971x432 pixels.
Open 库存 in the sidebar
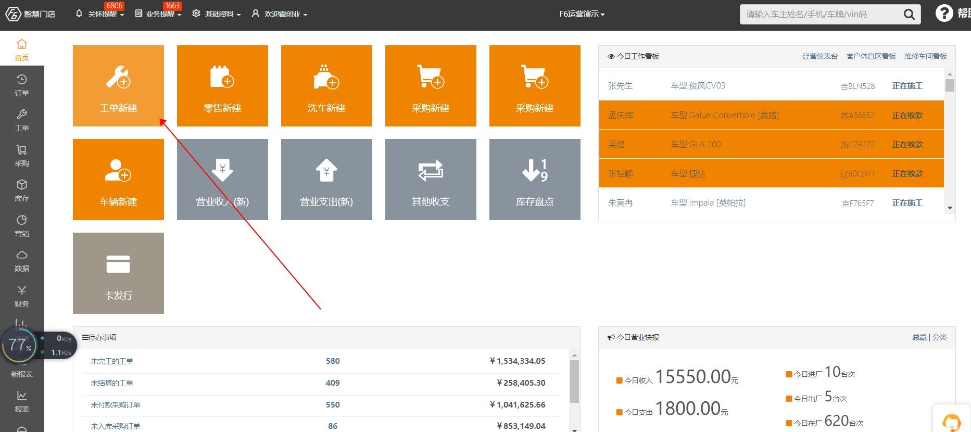click(x=22, y=190)
